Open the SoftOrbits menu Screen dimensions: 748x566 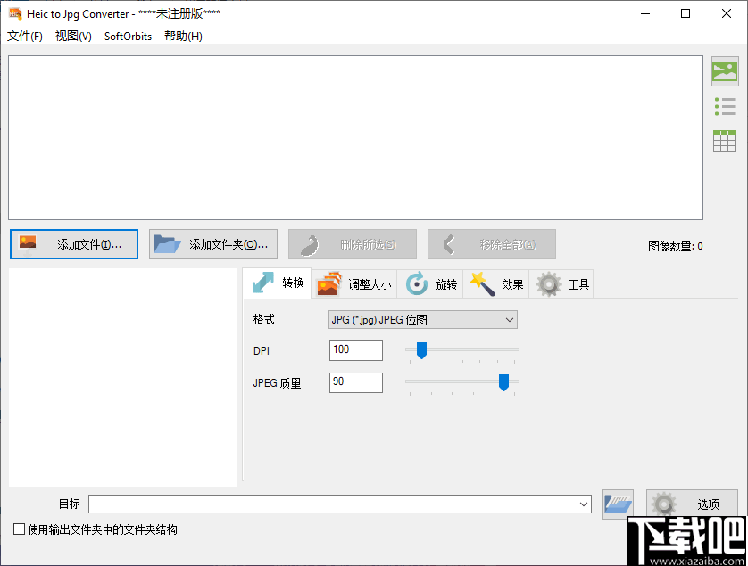pos(127,36)
